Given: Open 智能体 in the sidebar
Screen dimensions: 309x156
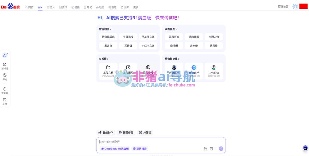Looking at the screenshot, I should (5, 91).
